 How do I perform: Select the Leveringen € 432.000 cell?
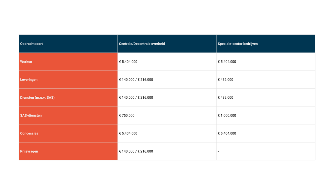[x=226, y=80]
